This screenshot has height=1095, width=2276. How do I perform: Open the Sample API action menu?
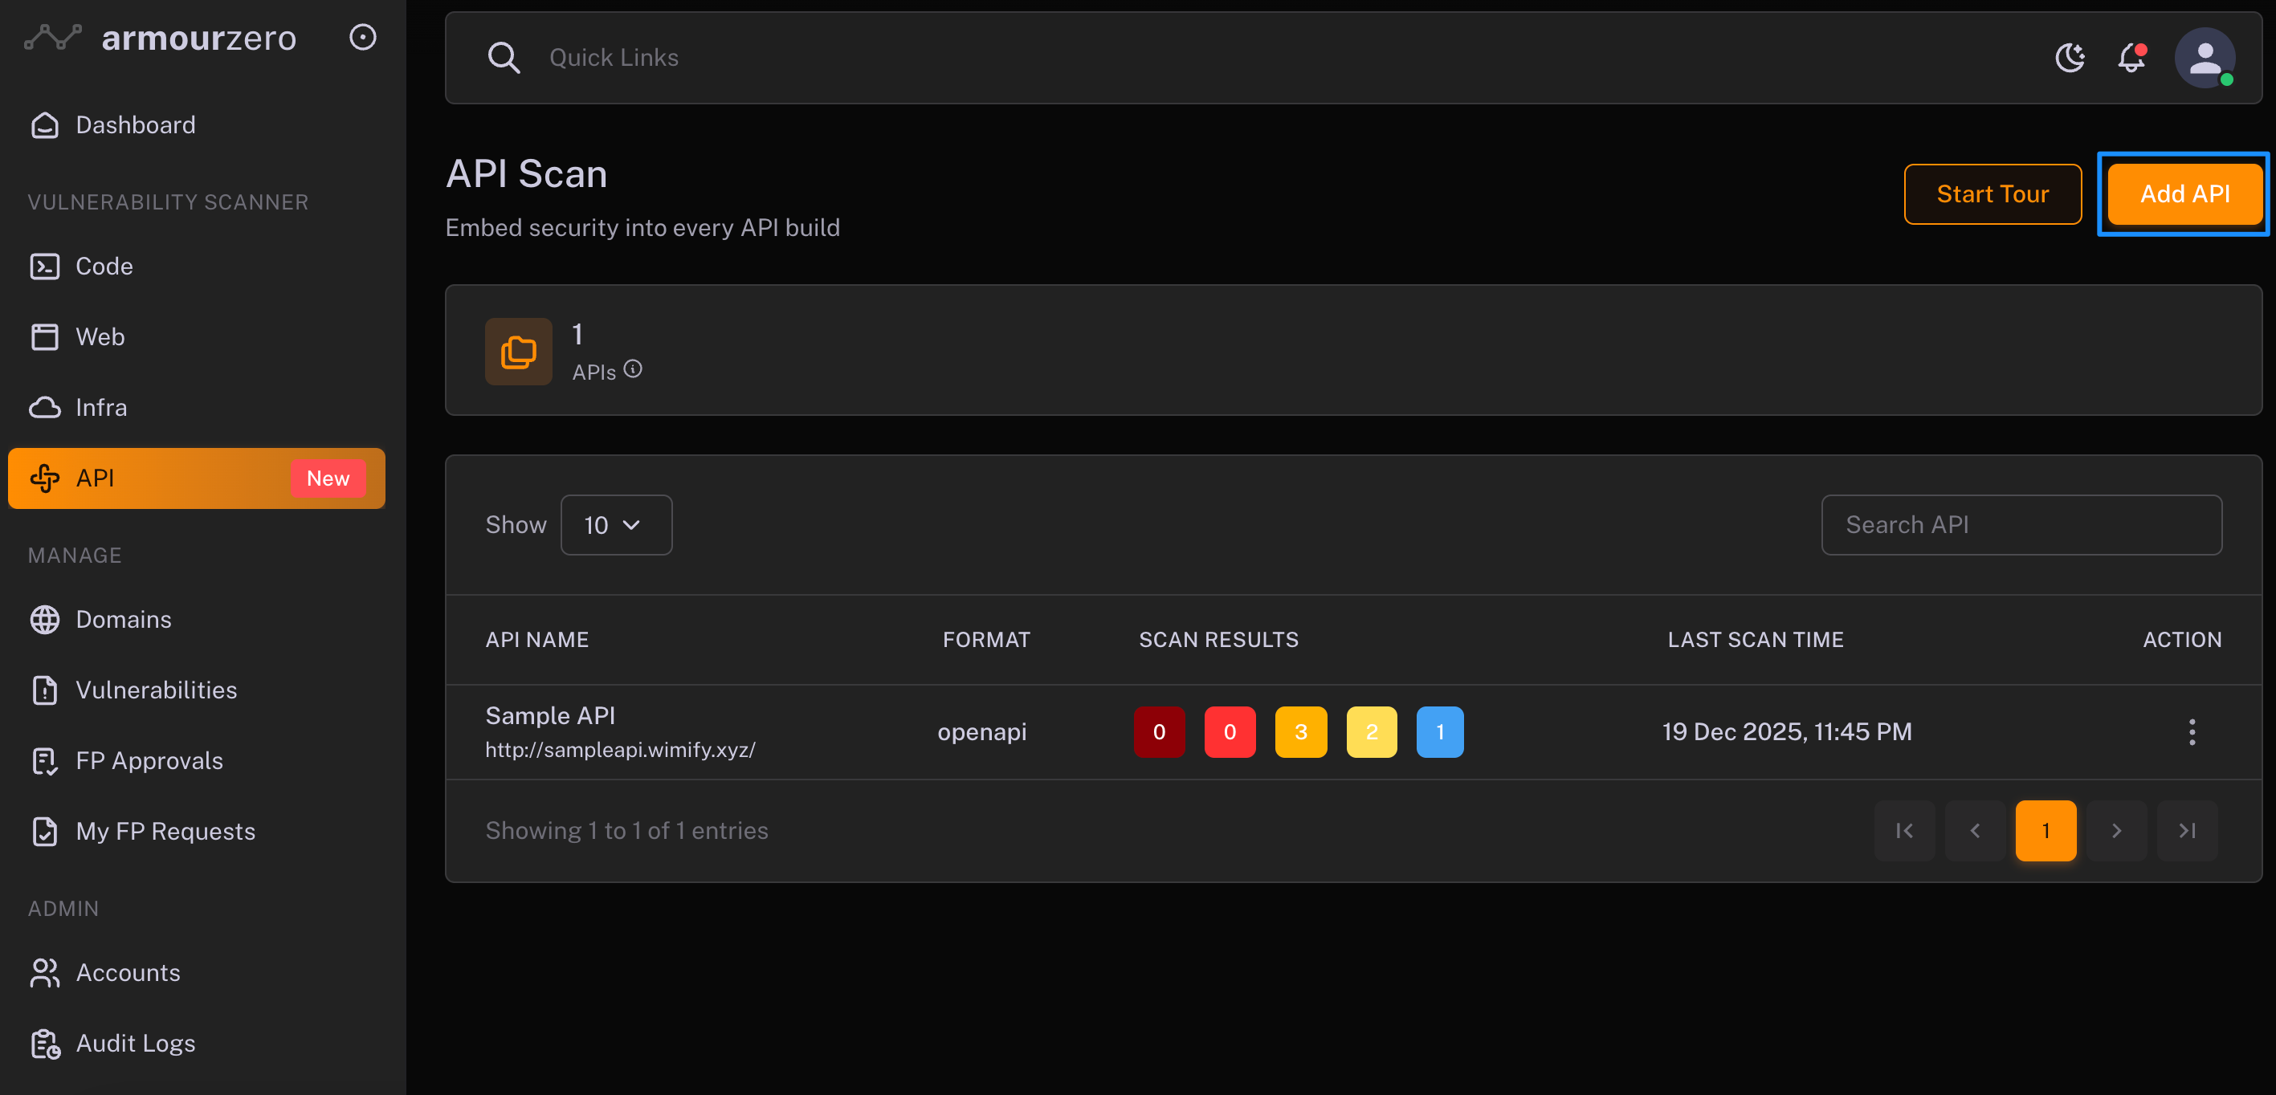[x=2191, y=732]
